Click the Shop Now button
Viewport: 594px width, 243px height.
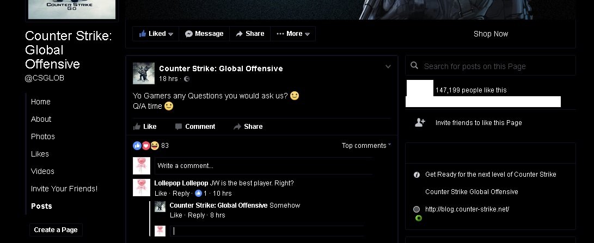click(491, 34)
